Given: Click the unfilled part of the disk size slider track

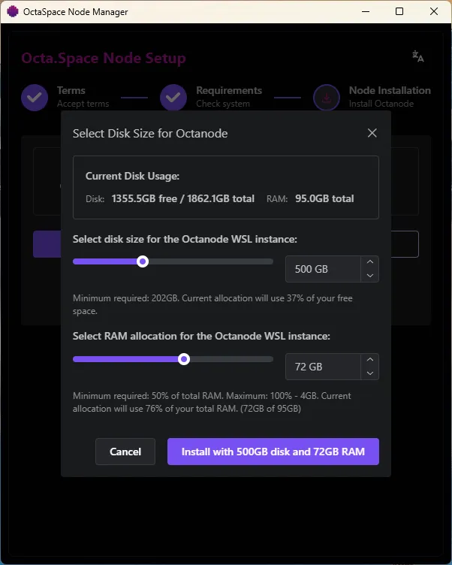Looking at the screenshot, I should click(211, 261).
